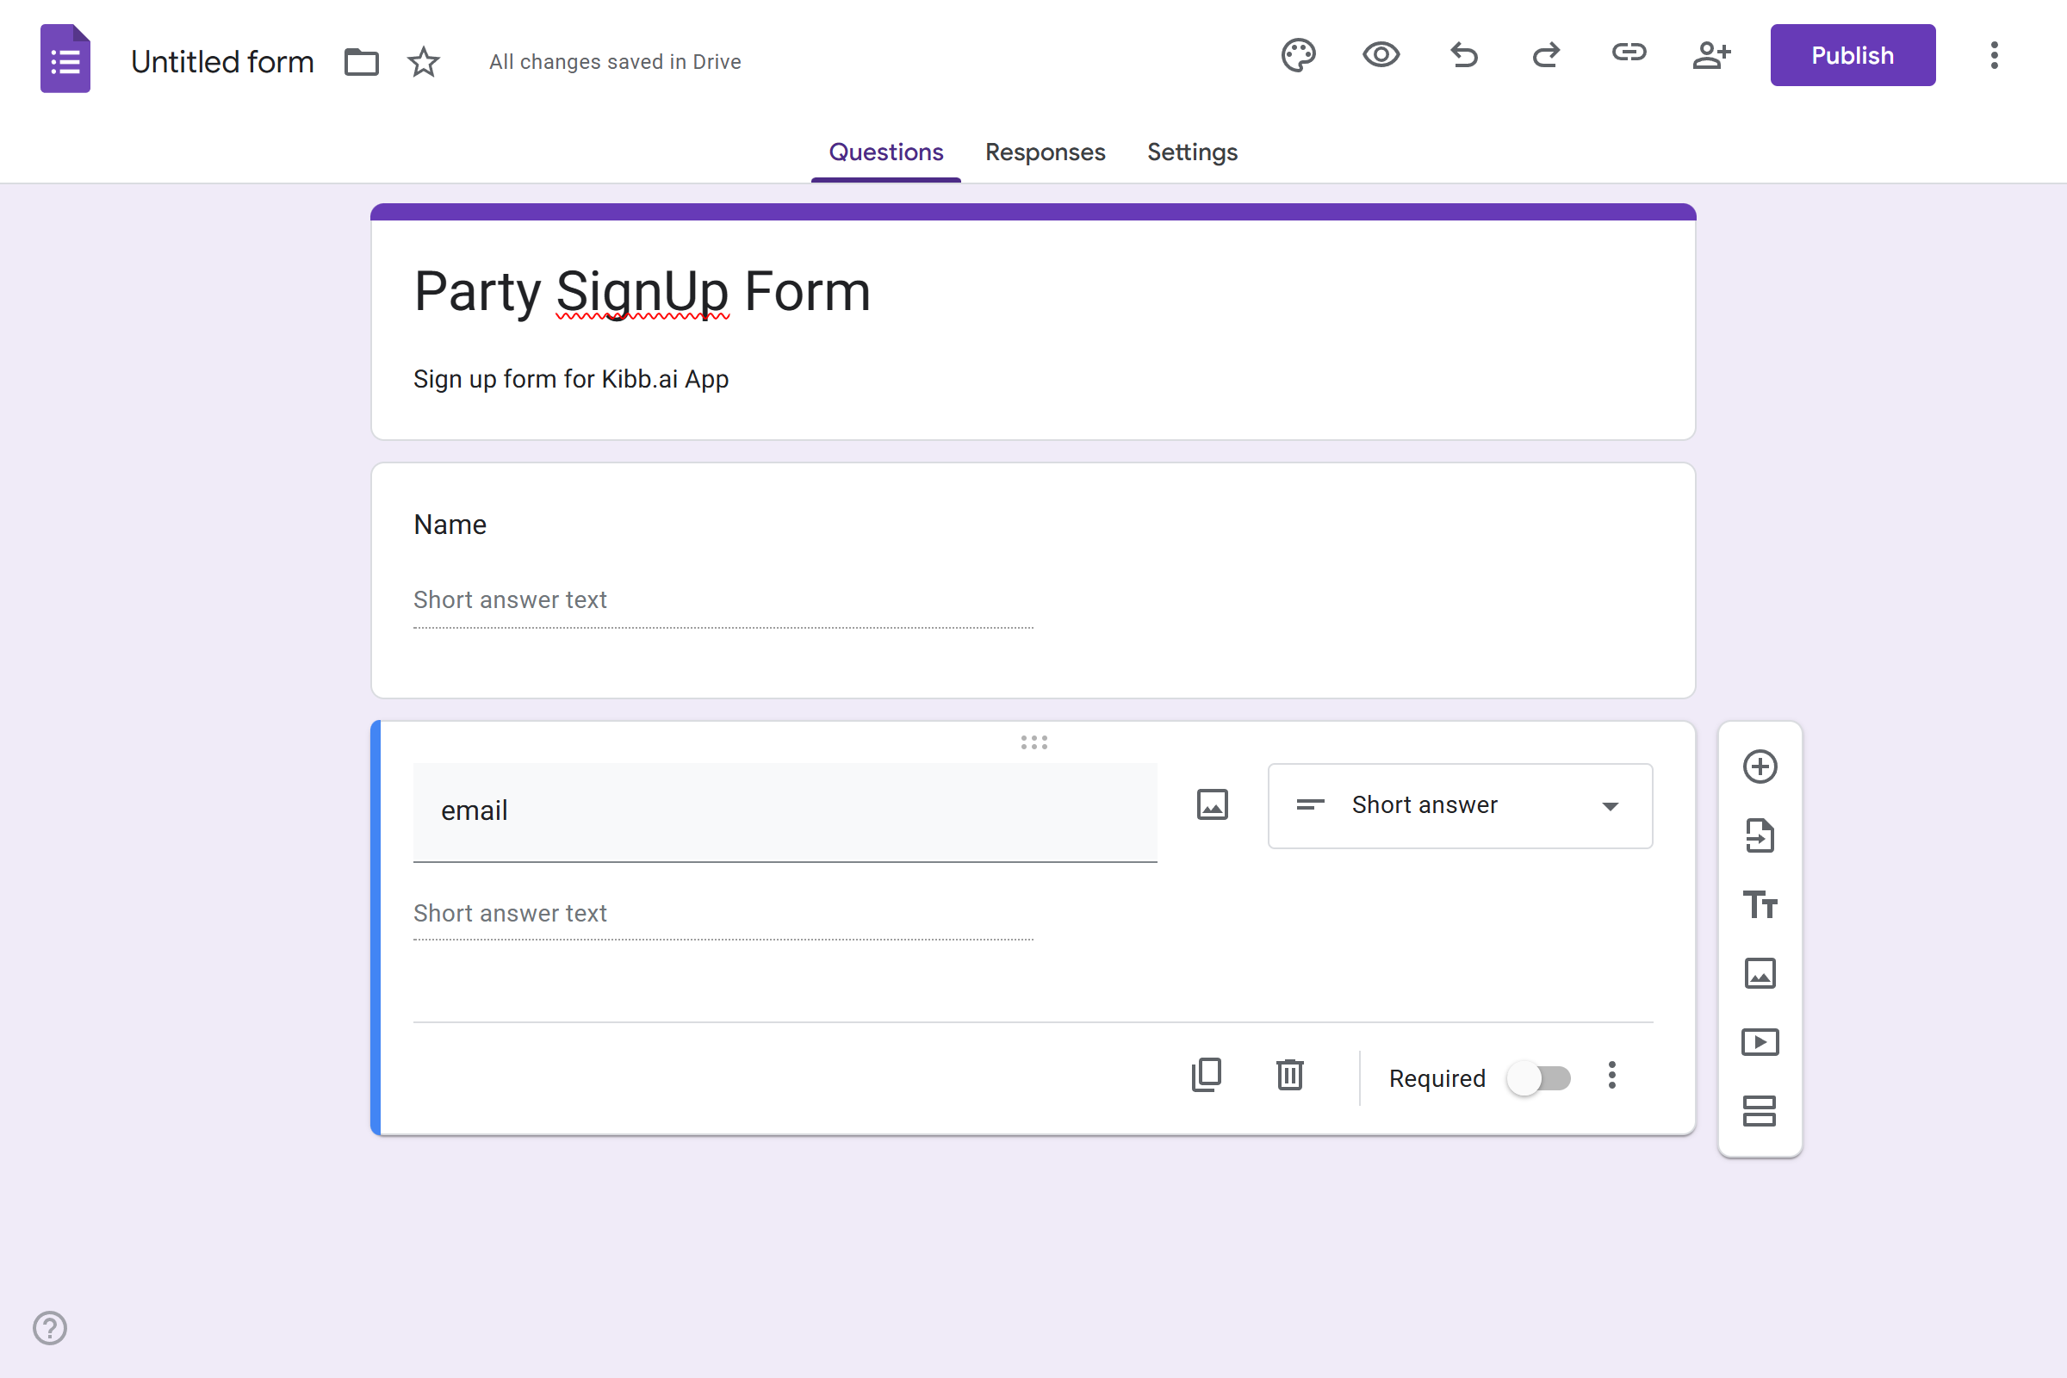
Task: Add collaborators to the form
Action: pyautogui.click(x=1711, y=55)
